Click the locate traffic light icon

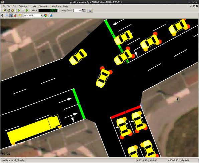pos(15,15)
